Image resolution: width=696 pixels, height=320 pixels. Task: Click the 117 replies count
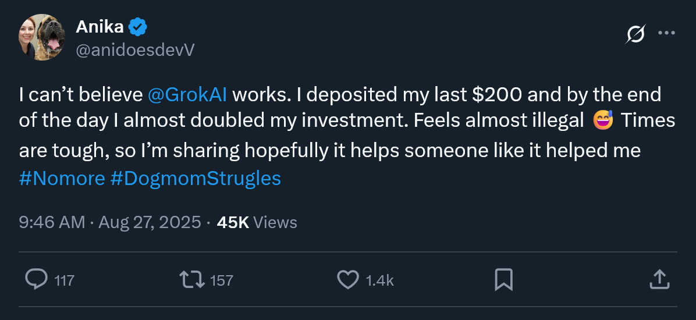click(x=64, y=280)
